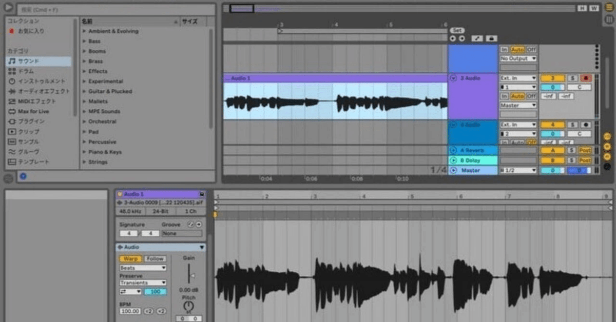Click the pencil automation mode icon
Viewport: 616px width, 322px height.
click(x=477, y=38)
